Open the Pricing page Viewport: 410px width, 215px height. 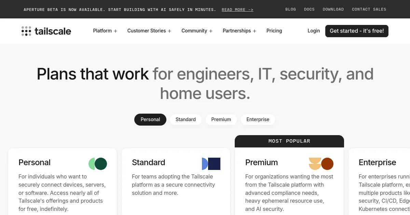pyautogui.click(x=274, y=31)
